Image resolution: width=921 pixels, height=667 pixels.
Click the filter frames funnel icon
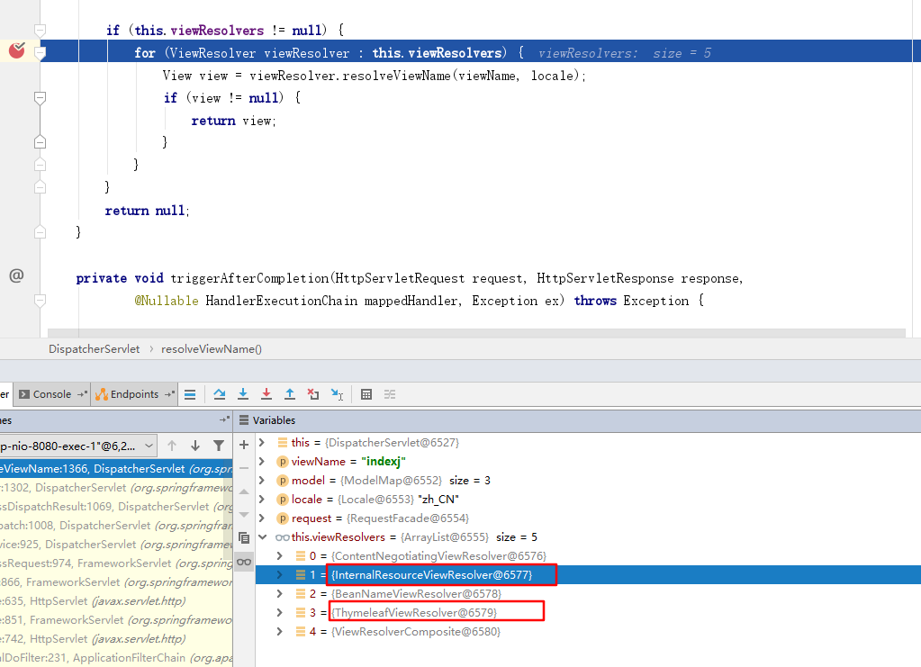(x=219, y=446)
